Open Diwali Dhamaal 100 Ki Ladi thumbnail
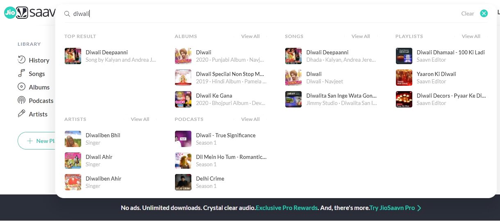The width and height of the screenshot is (500, 221). point(404,56)
